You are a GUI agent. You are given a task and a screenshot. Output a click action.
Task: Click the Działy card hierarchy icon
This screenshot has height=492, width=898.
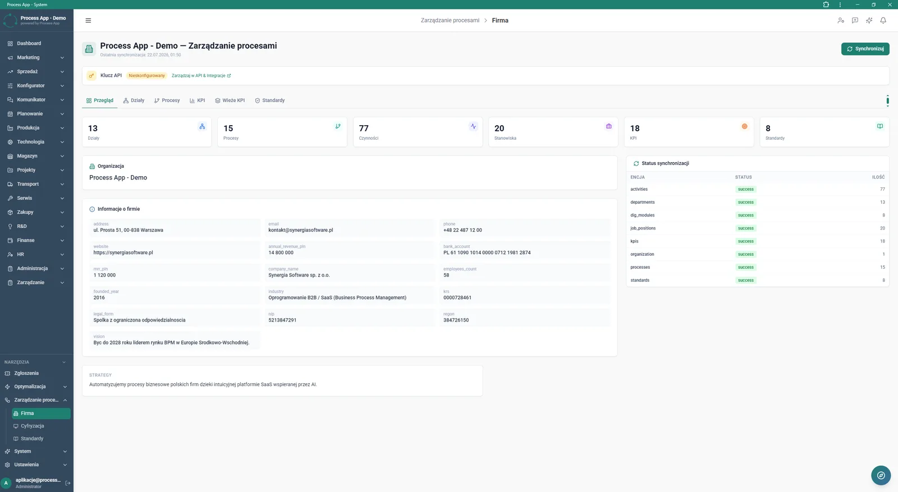pos(202,127)
